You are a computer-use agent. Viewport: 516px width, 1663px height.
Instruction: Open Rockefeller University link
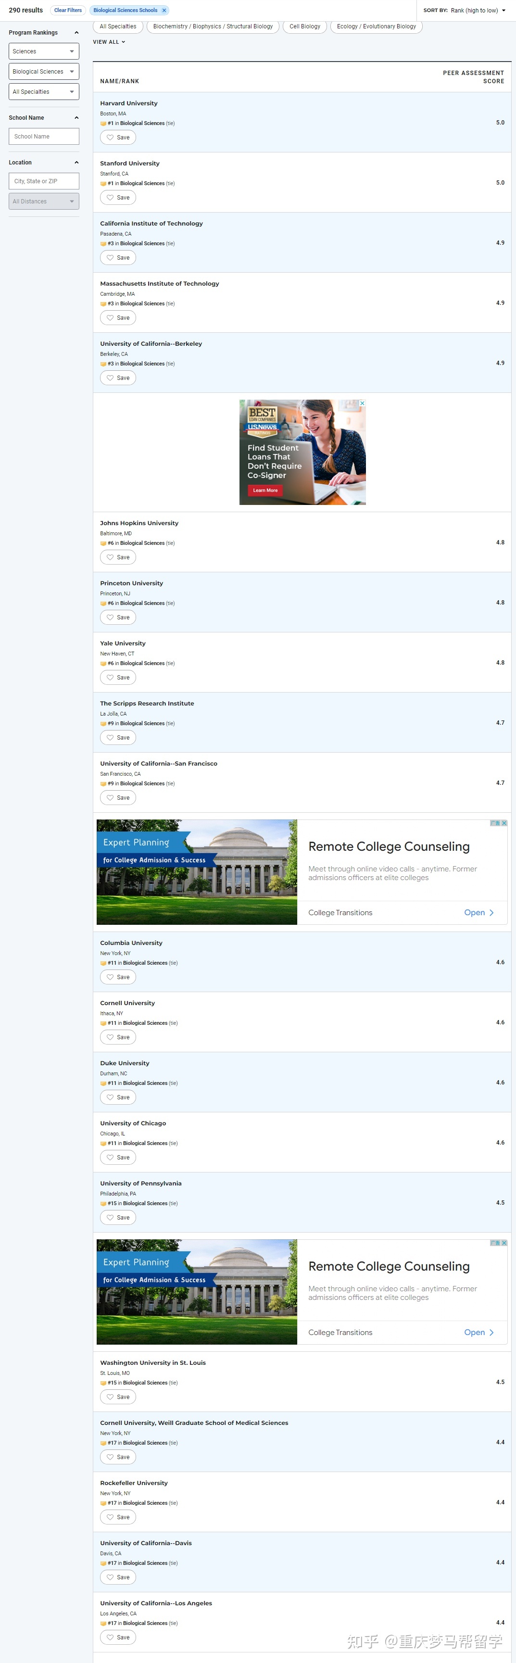pyautogui.click(x=134, y=1483)
